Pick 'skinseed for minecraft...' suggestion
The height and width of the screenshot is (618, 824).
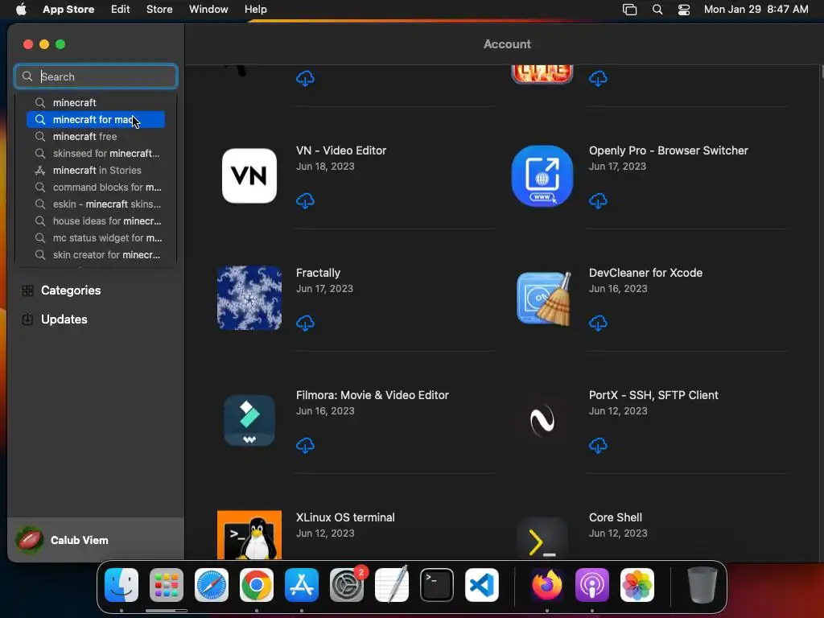96,154
